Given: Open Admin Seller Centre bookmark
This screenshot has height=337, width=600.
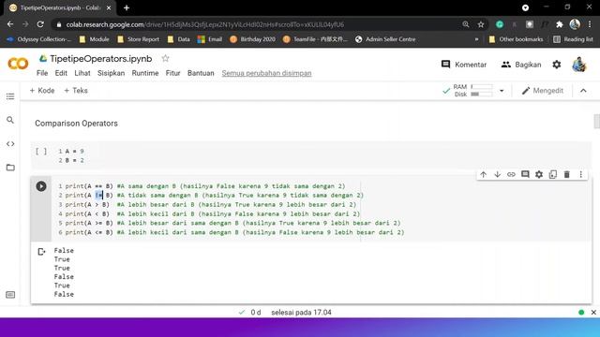Looking at the screenshot, I should click(x=385, y=39).
